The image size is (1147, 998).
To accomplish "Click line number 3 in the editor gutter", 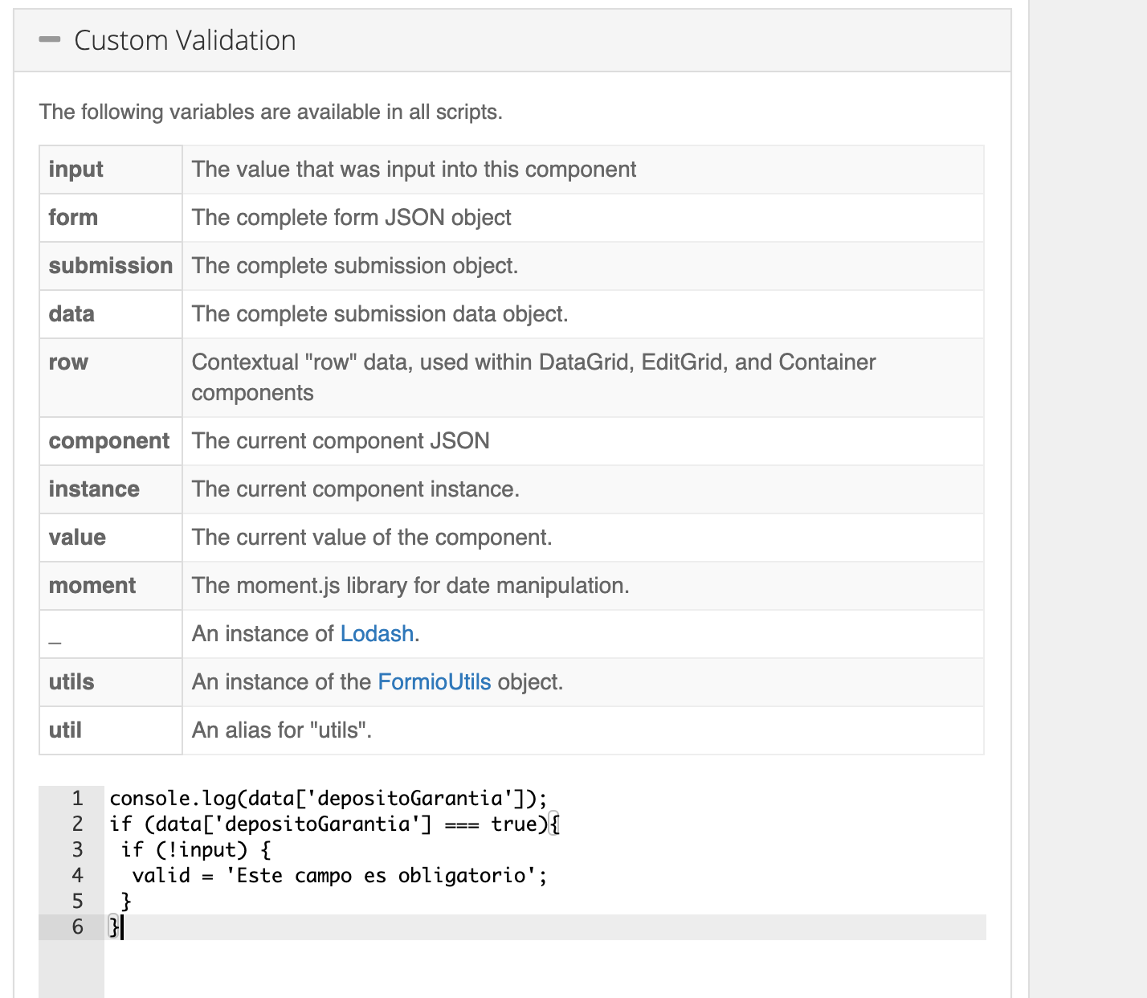I will pos(76,849).
